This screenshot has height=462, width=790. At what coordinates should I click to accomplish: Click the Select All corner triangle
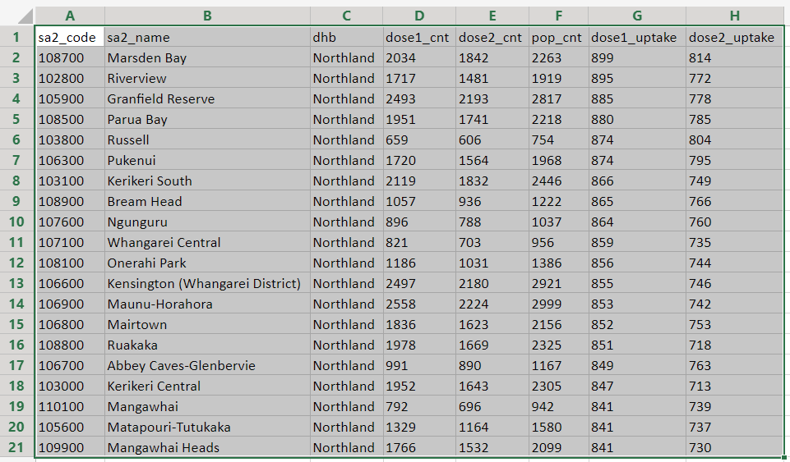tap(23, 16)
